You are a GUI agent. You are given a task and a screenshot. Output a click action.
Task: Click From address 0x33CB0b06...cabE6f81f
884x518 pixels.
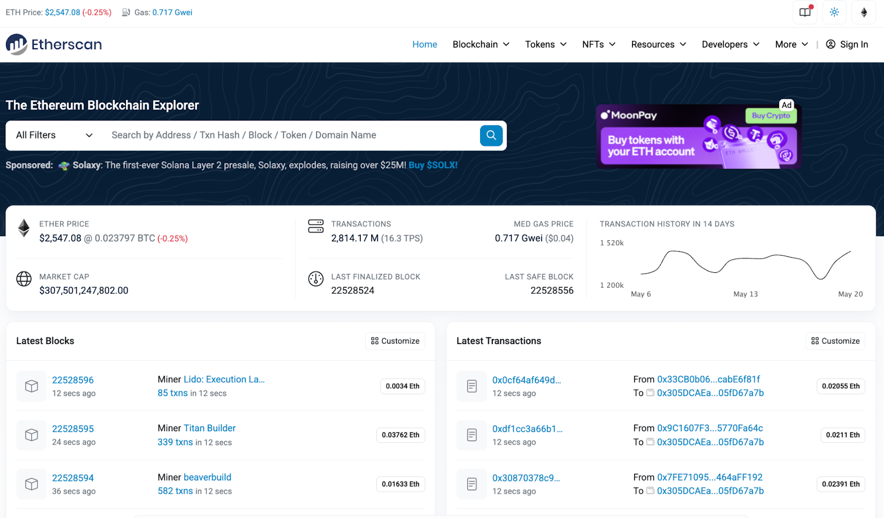pyautogui.click(x=708, y=379)
